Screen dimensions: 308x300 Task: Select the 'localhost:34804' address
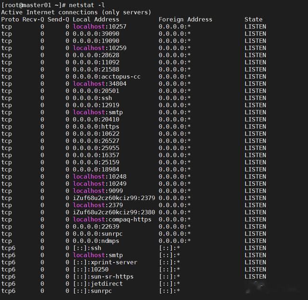tap(100, 84)
